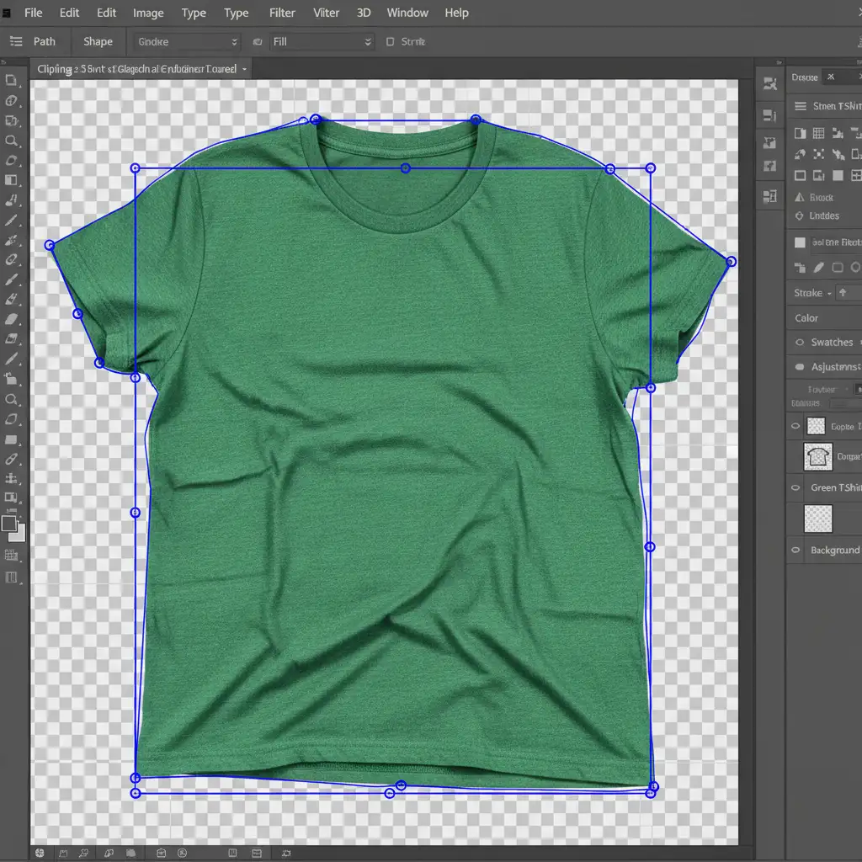Open the Filter menu
The image size is (862, 862).
282,13
